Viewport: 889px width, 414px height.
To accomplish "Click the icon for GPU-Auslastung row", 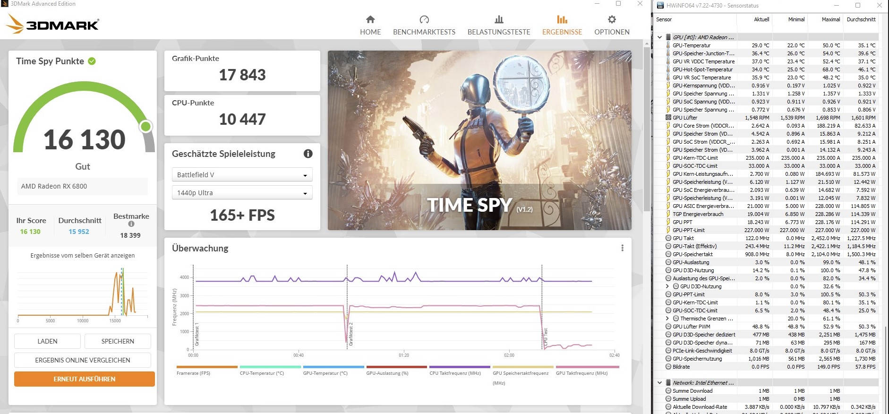I will coord(668,262).
